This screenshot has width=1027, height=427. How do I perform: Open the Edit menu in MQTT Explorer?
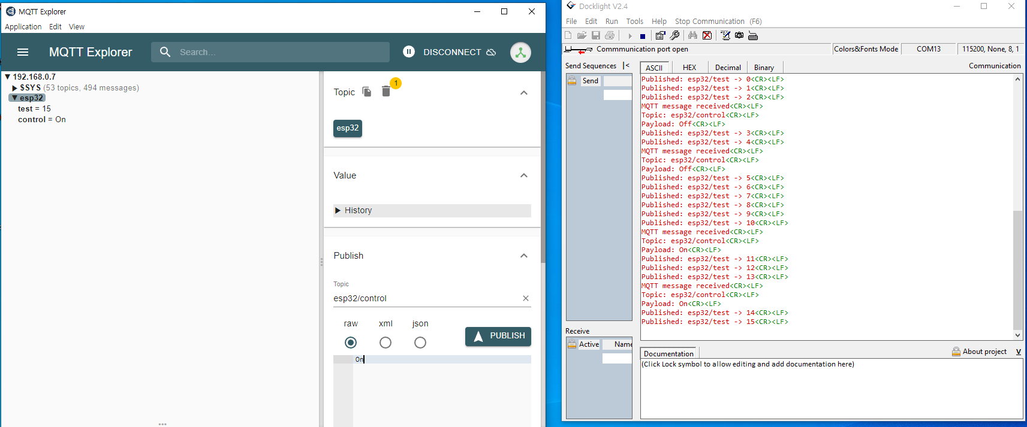[x=55, y=27]
